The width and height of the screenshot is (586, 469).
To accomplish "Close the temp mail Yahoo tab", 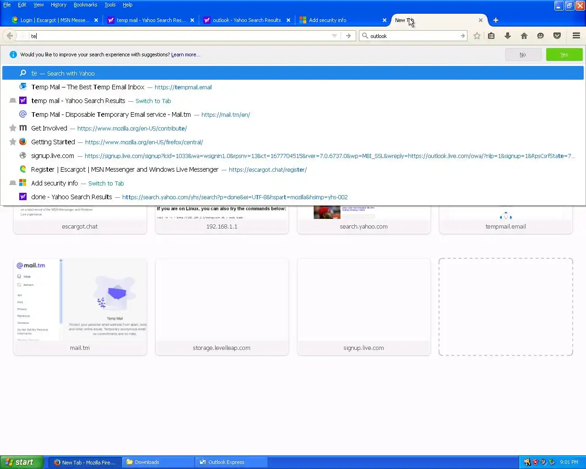I will 192,20.
